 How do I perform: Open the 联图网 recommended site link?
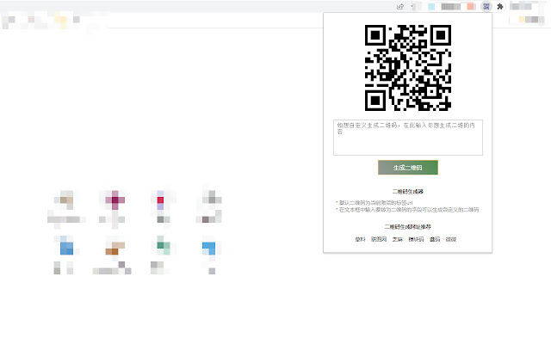click(x=379, y=239)
